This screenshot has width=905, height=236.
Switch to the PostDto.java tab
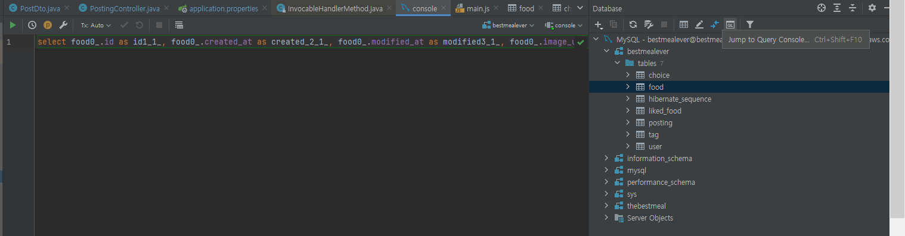pyautogui.click(x=39, y=8)
